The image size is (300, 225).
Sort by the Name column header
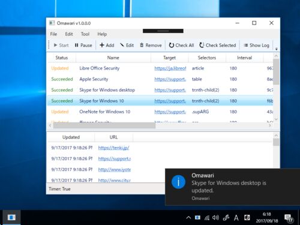[113, 58]
